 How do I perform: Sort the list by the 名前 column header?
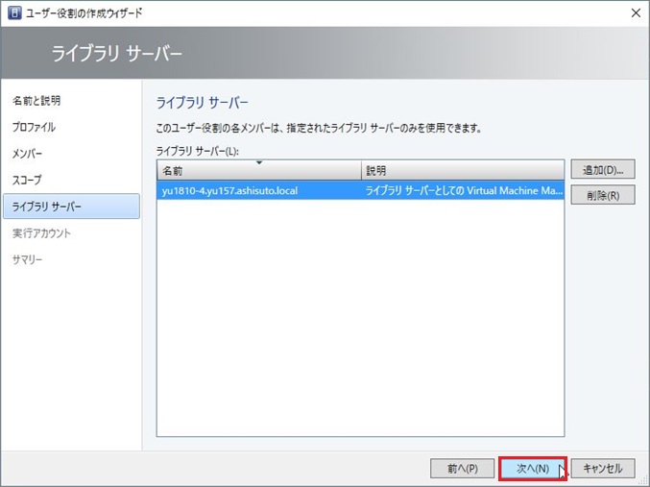click(x=257, y=171)
